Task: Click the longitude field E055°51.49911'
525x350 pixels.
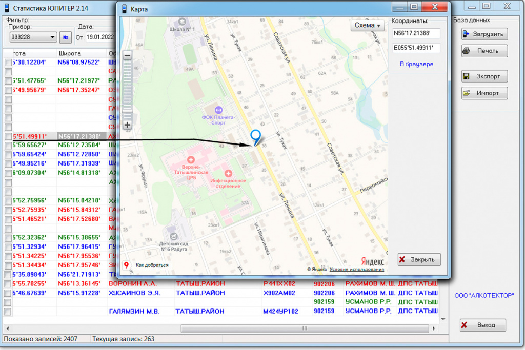Action: coord(416,48)
